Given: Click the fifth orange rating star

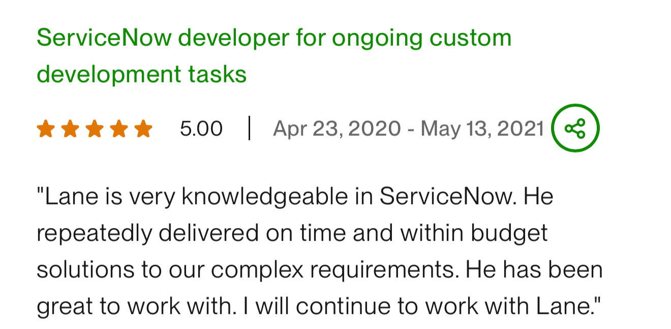Looking at the screenshot, I should (x=143, y=129).
